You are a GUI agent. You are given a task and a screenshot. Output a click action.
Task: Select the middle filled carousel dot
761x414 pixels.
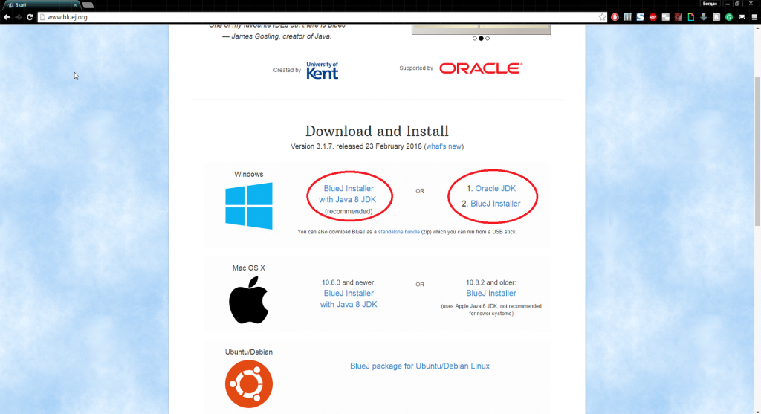481,39
